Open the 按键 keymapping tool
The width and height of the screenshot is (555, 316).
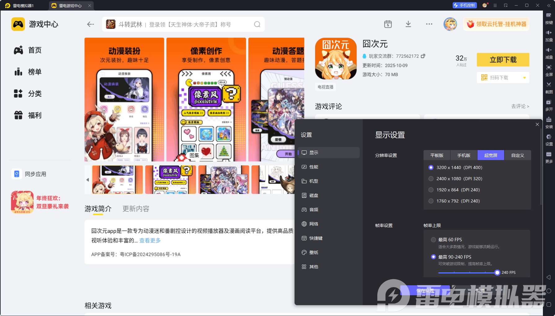tap(549, 19)
